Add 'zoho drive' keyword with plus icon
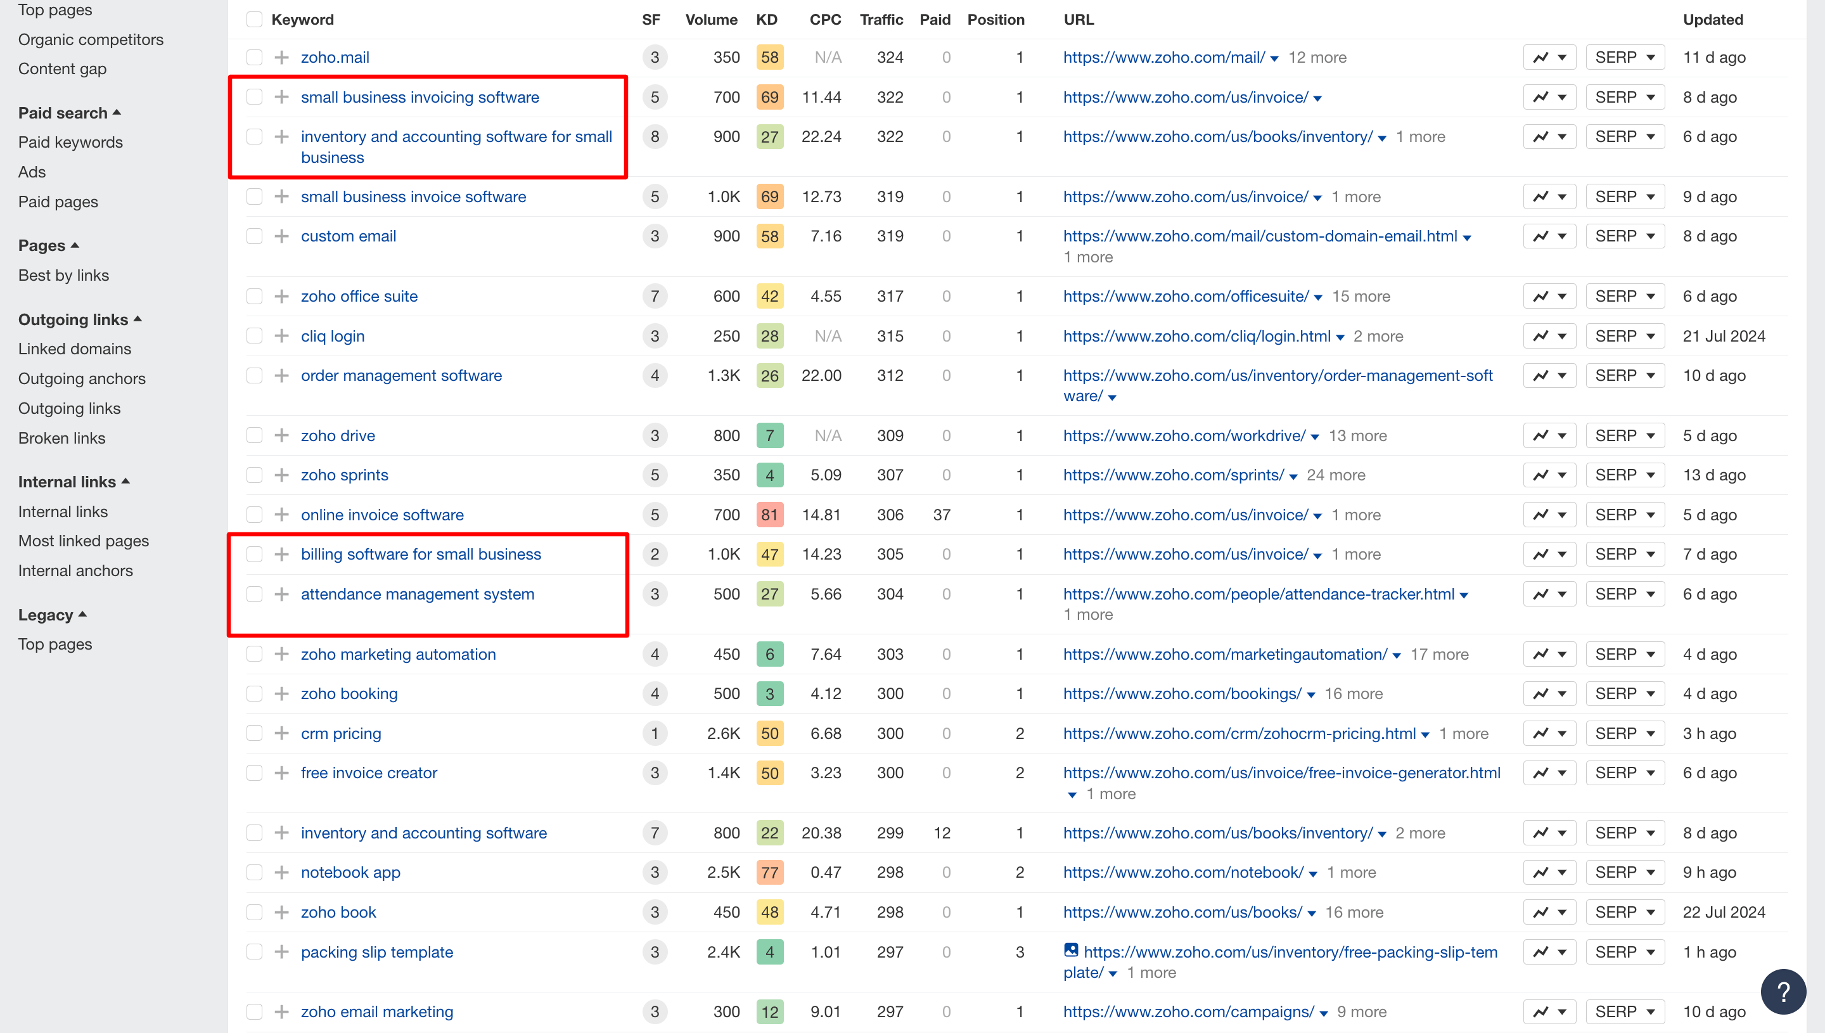The height and width of the screenshot is (1033, 1825). click(x=281, y=435)
